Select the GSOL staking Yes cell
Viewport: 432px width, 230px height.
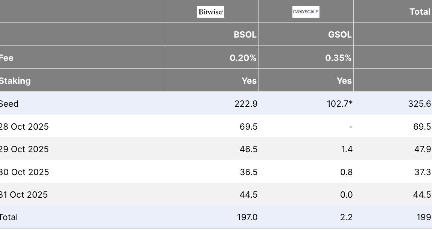[x=344, y=81]
